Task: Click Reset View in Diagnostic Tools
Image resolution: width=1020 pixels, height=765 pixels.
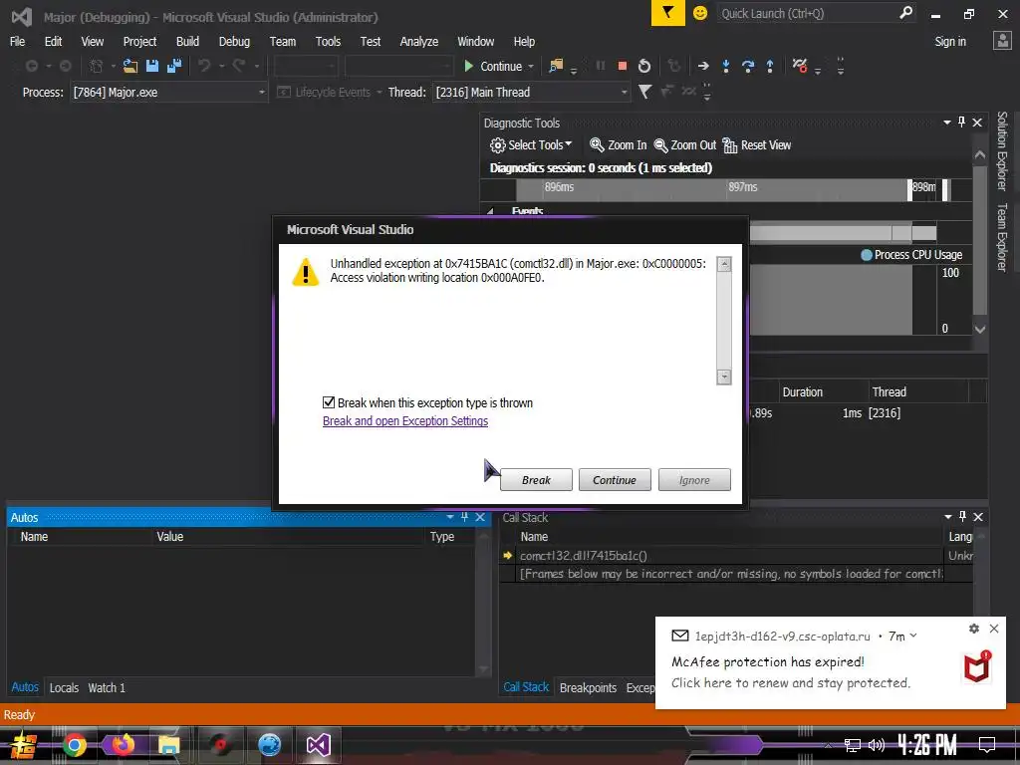Action: [757, 145]
